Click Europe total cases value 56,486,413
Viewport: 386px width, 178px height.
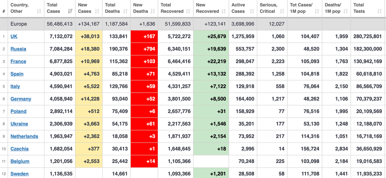pos(60,24)
